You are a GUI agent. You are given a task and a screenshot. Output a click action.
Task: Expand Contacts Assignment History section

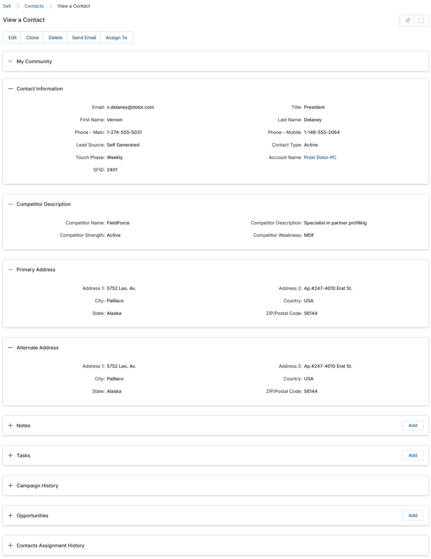(11, 545)
